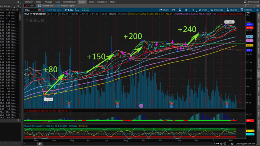Open watchlist column gear icon

[18, 10]
